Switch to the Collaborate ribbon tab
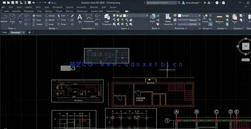This screenshot has width=251, height=129. [82, 11]
